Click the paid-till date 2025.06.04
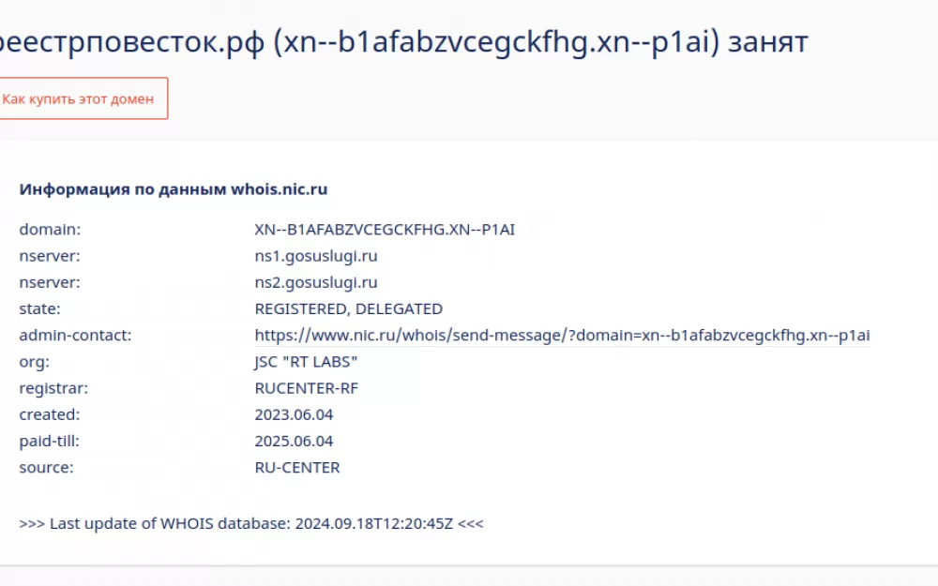 pos(294,441)
